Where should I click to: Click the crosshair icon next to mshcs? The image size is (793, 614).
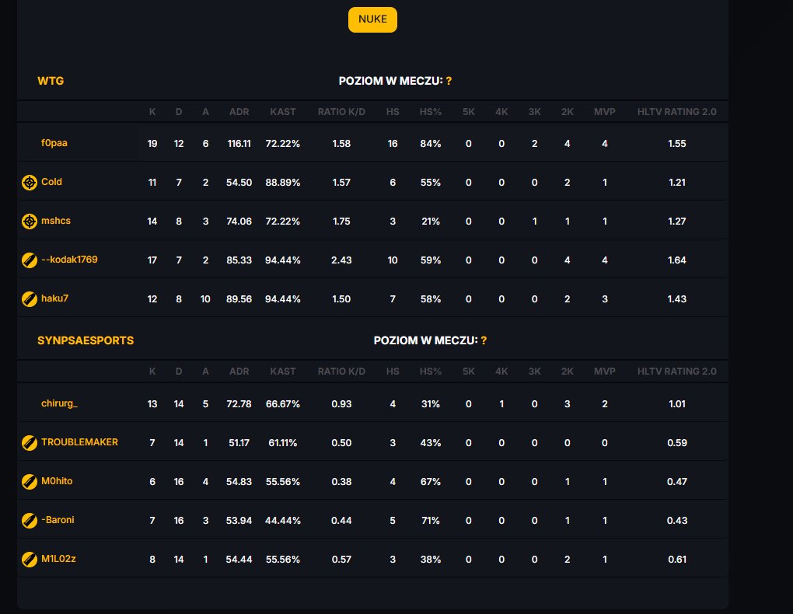point(30,222)
